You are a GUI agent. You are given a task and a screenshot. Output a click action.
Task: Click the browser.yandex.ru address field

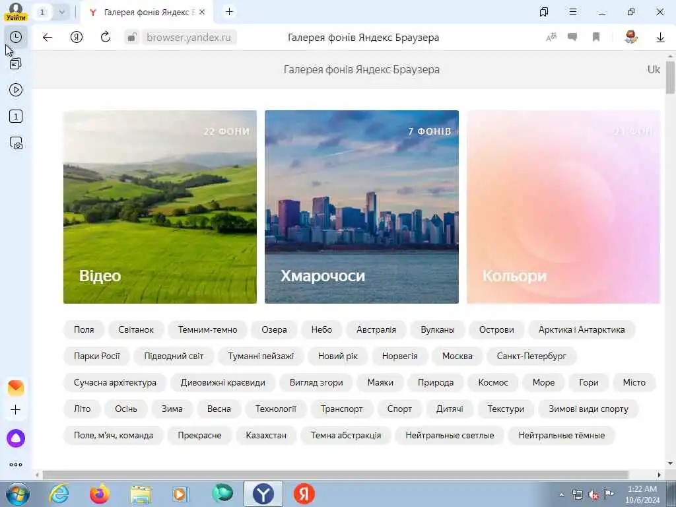click(188, 38)
